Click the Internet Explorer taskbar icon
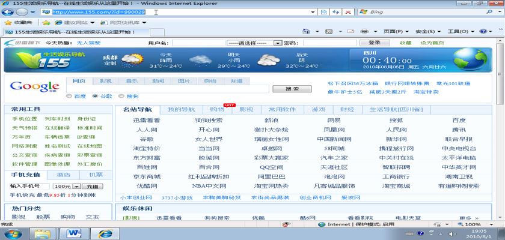This screenshot has height=240, width=505. (106, 232)
